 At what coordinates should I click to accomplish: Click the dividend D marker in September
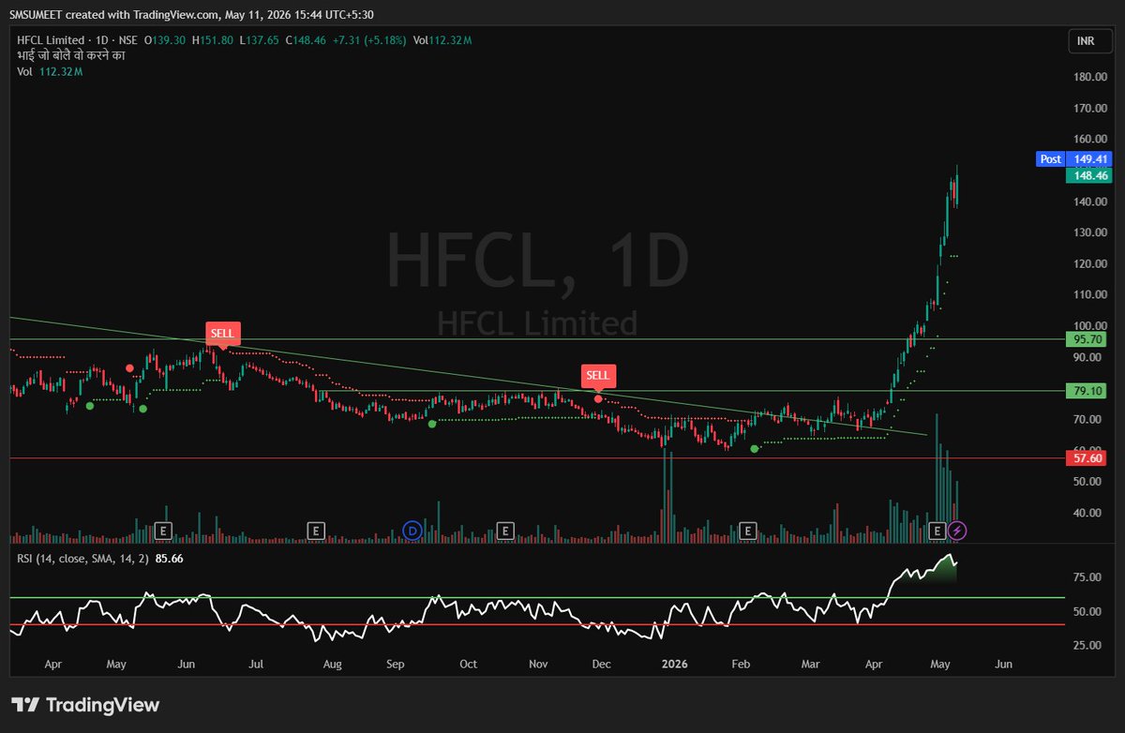click(412, 531)
